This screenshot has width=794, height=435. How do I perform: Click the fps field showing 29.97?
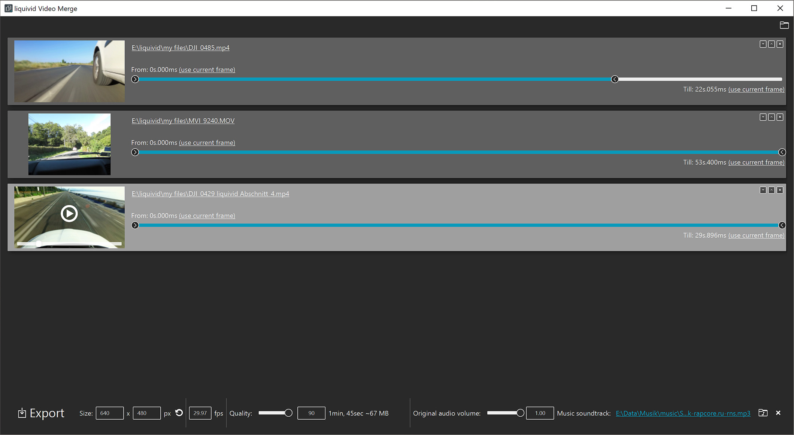[200, 413]
